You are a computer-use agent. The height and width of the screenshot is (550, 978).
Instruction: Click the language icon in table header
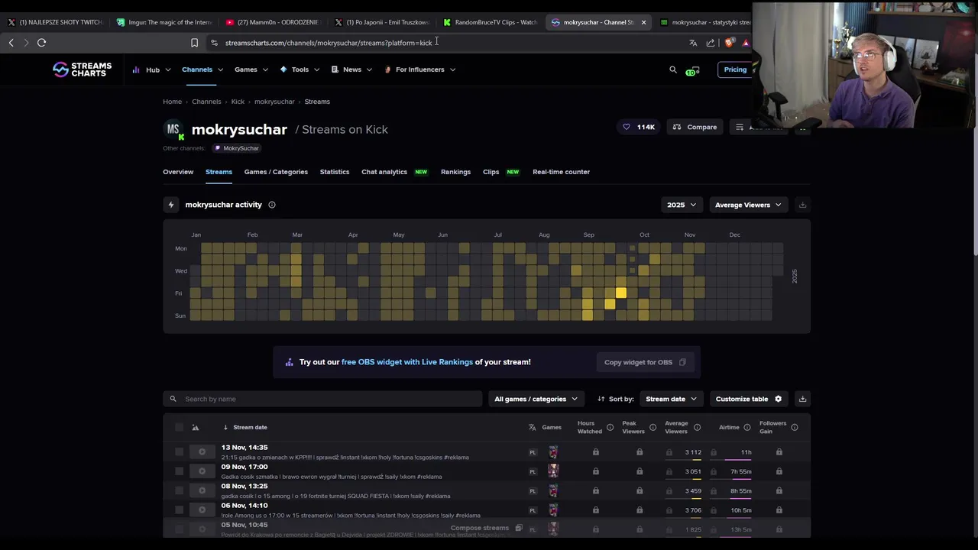click(x=533, y=428)
